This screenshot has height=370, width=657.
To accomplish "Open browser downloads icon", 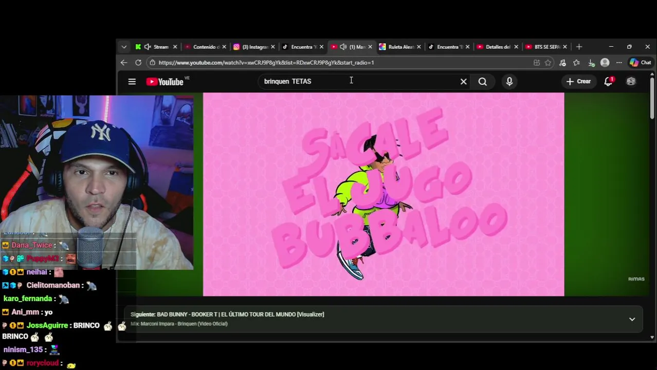I will (x=591, y=63).
